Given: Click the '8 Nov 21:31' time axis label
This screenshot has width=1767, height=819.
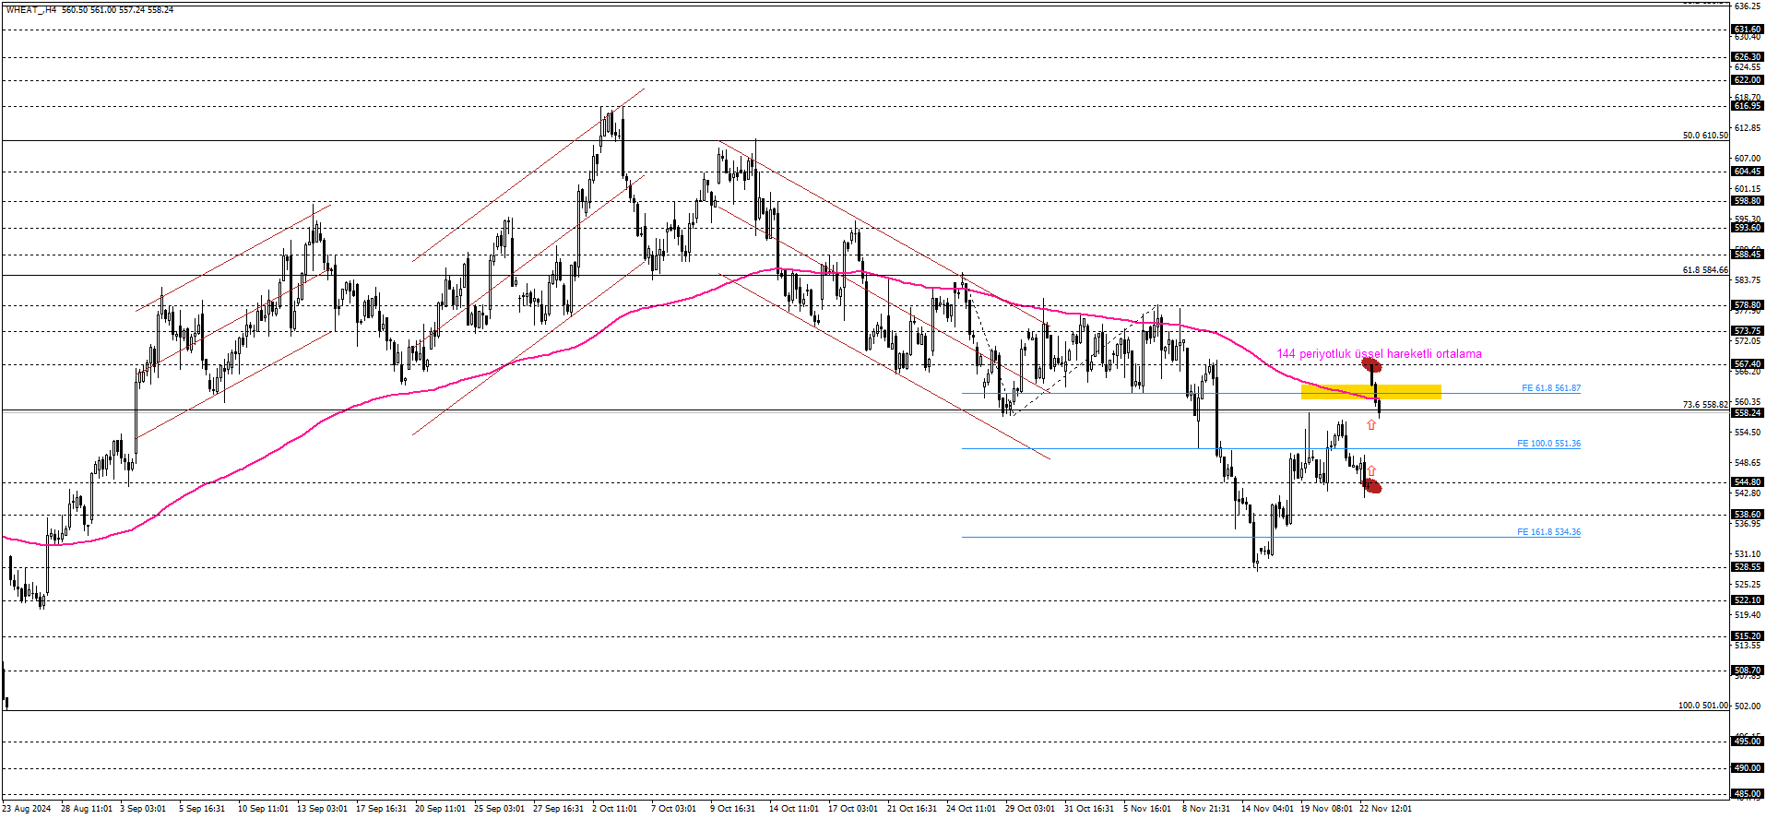Looking at the screenshot, I should (1206, 809).
